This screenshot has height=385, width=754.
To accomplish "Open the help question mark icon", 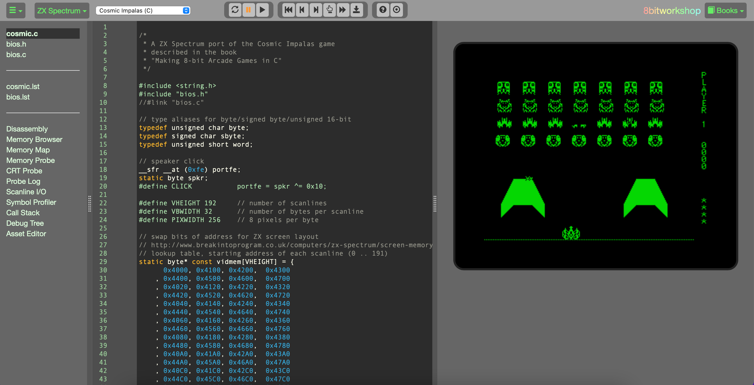I will click(383, 10).
